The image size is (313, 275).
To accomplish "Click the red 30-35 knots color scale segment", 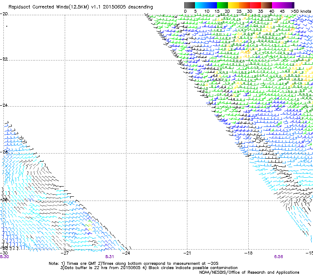I will point(255,5).
